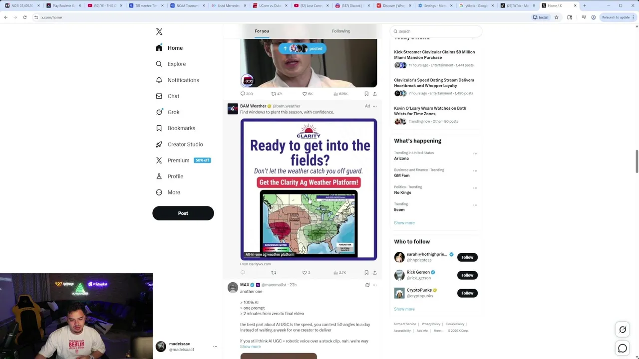Screen dimensions: 639x359
Task: Open Grok floating button
Action: [x=623, y=330]
